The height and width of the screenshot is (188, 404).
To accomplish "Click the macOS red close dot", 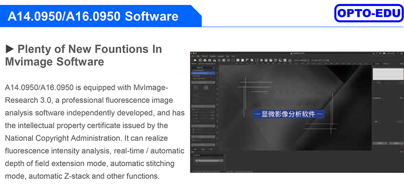I will (x=191, y=53).
